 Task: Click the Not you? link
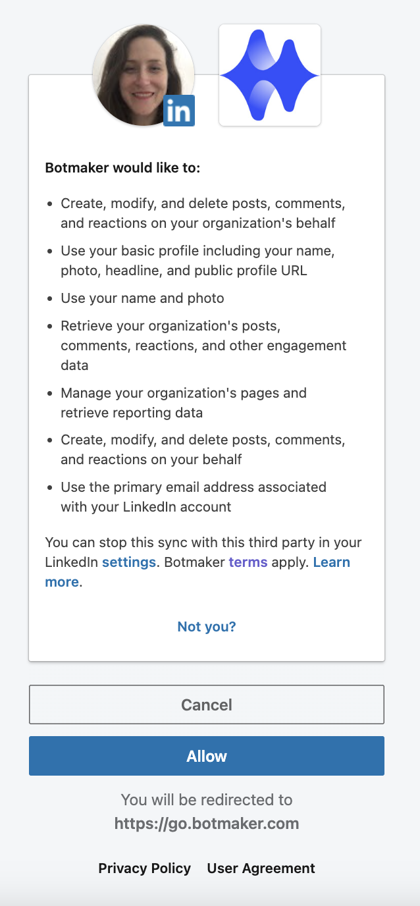coord(207,627)
